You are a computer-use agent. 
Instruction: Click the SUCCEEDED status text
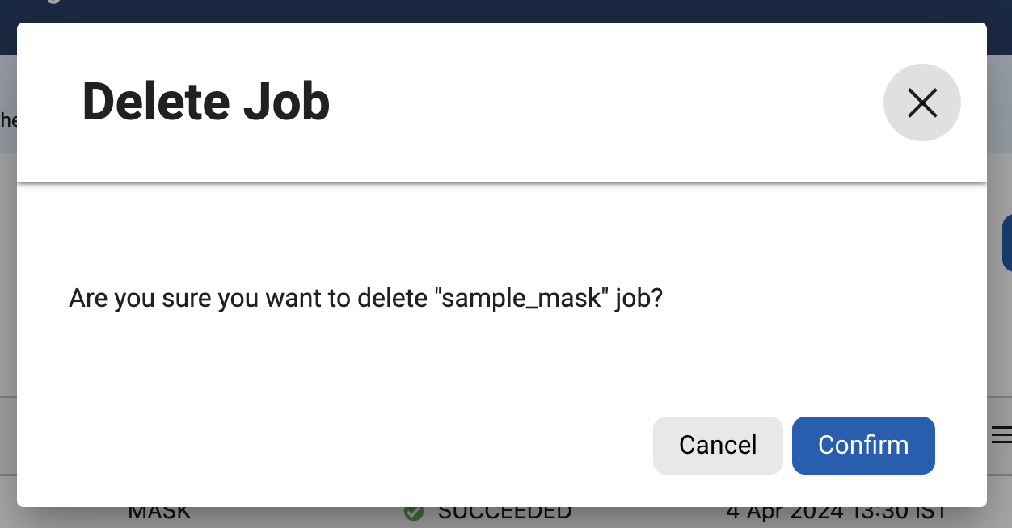pos(504,512)
